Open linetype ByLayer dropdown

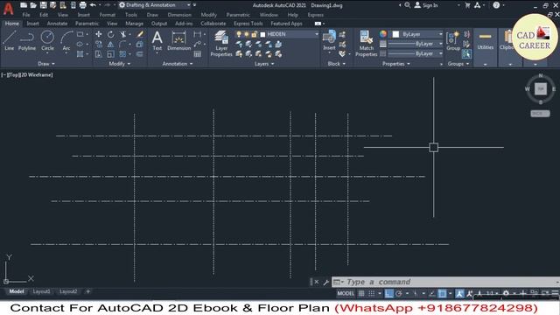coord(440,53)
